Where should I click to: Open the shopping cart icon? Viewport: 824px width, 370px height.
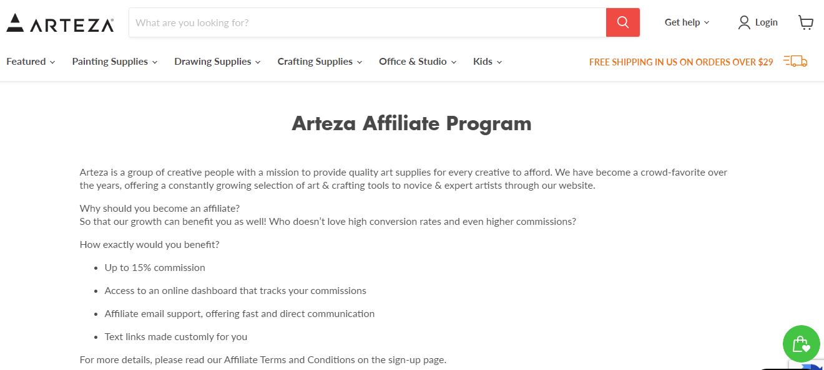[806, 22]
